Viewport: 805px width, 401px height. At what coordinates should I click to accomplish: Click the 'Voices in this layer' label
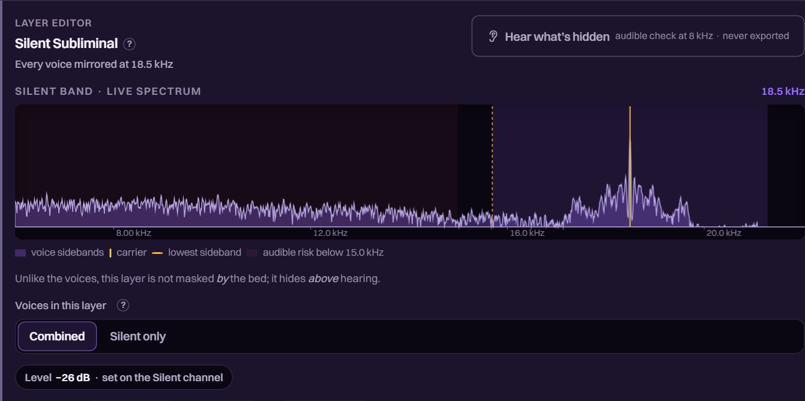coord(61,306)
